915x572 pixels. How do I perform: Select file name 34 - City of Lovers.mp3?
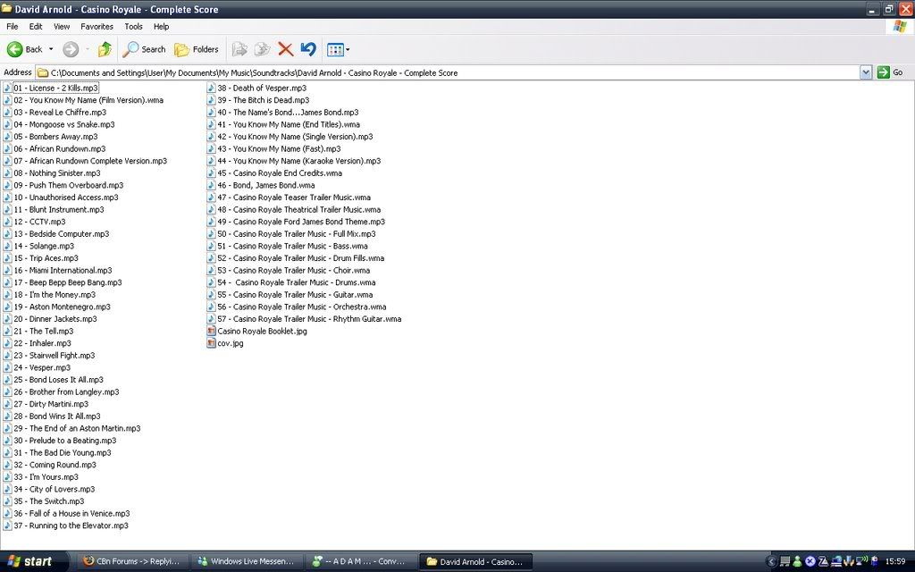(55, 489)
